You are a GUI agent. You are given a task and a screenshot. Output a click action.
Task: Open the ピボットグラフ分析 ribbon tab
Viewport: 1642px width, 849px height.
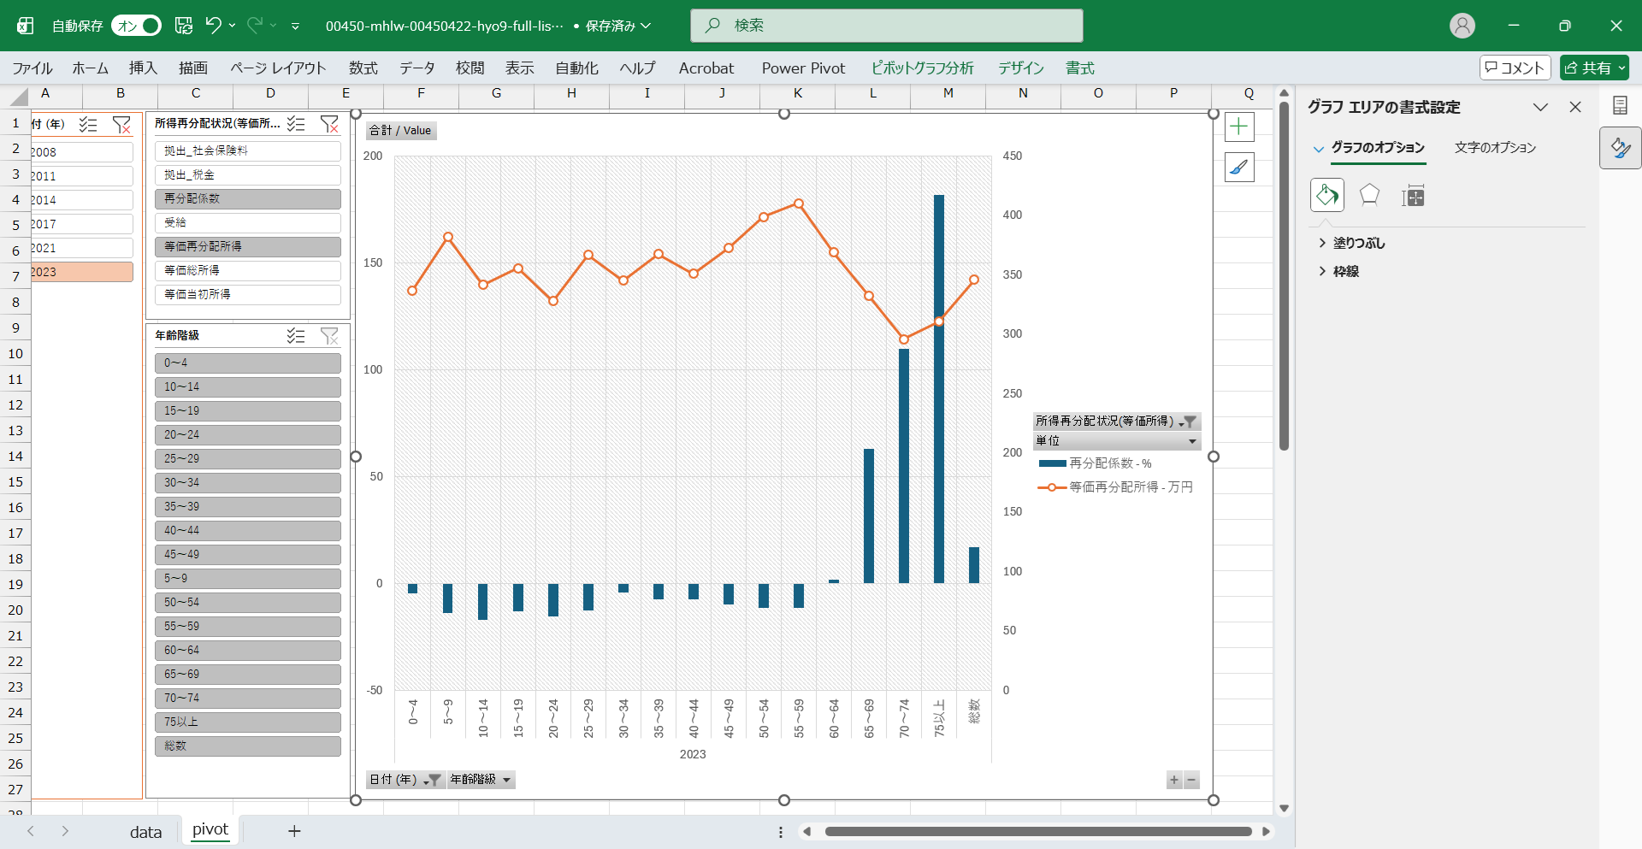pos(922,68)
